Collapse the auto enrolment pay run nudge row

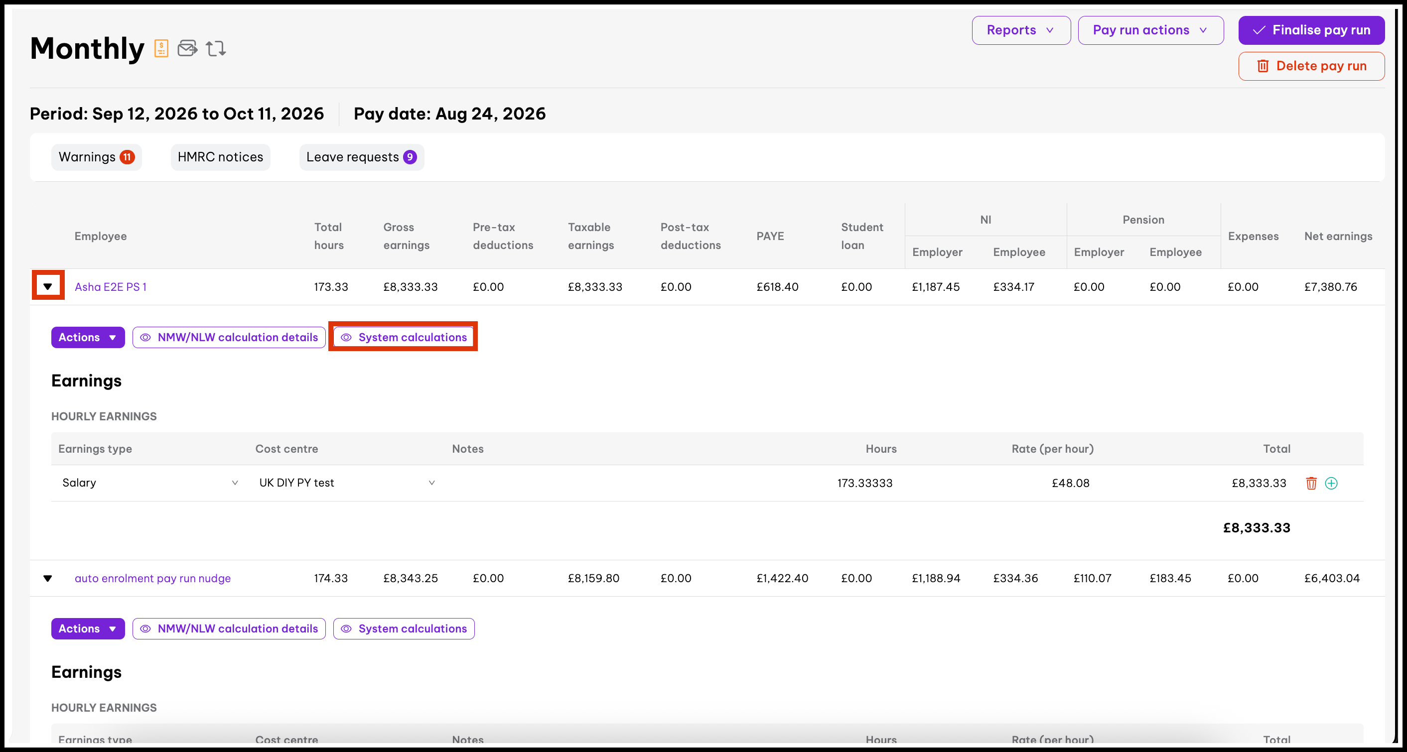click(x=47, y=578)
